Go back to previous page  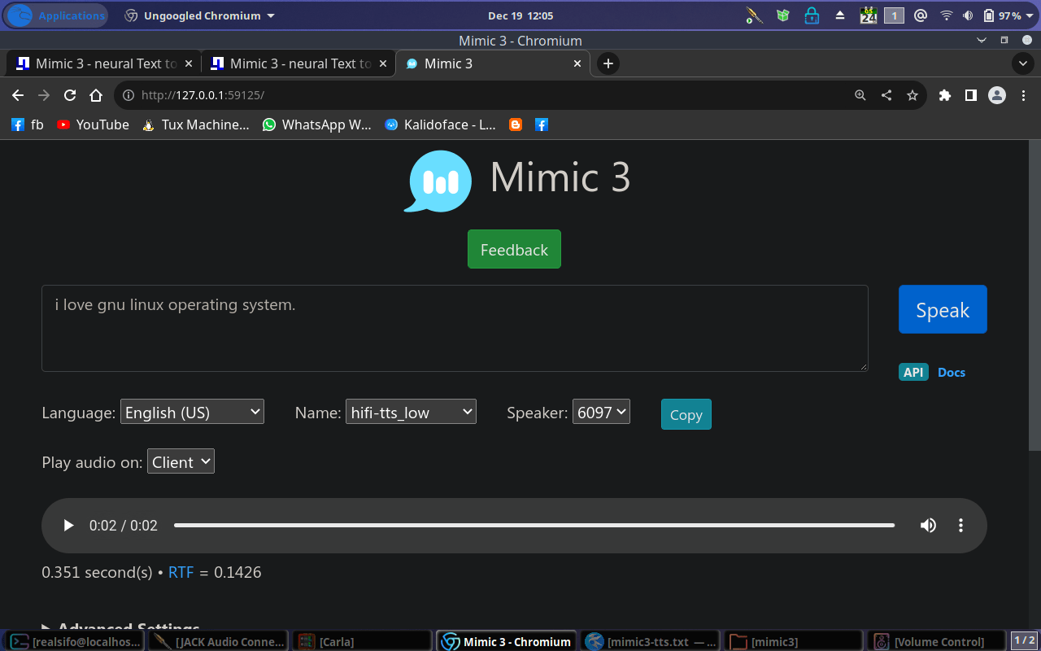[x=18, y=95]
